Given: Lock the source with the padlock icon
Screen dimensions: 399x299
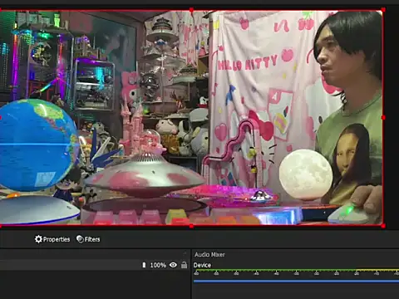Looking at the screenshot, I should tap(184, 265).
